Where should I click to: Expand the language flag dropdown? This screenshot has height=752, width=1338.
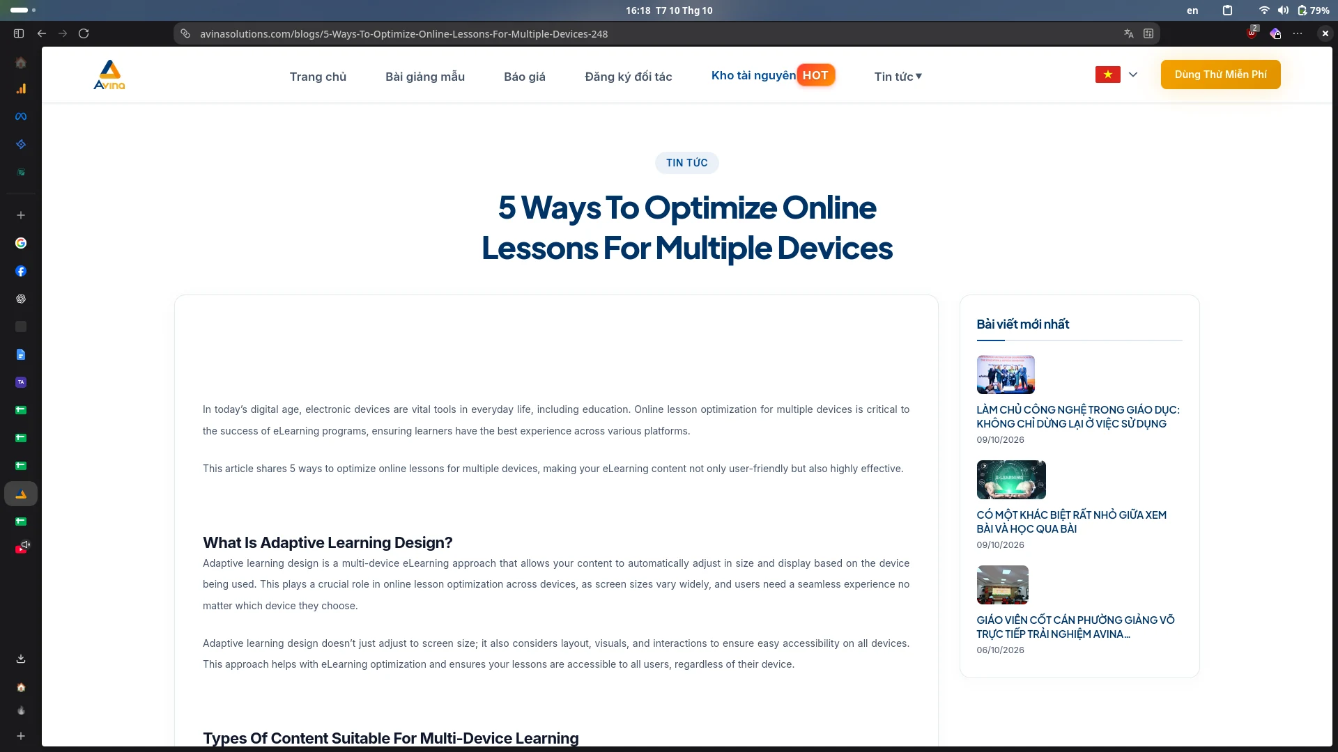1116,75
